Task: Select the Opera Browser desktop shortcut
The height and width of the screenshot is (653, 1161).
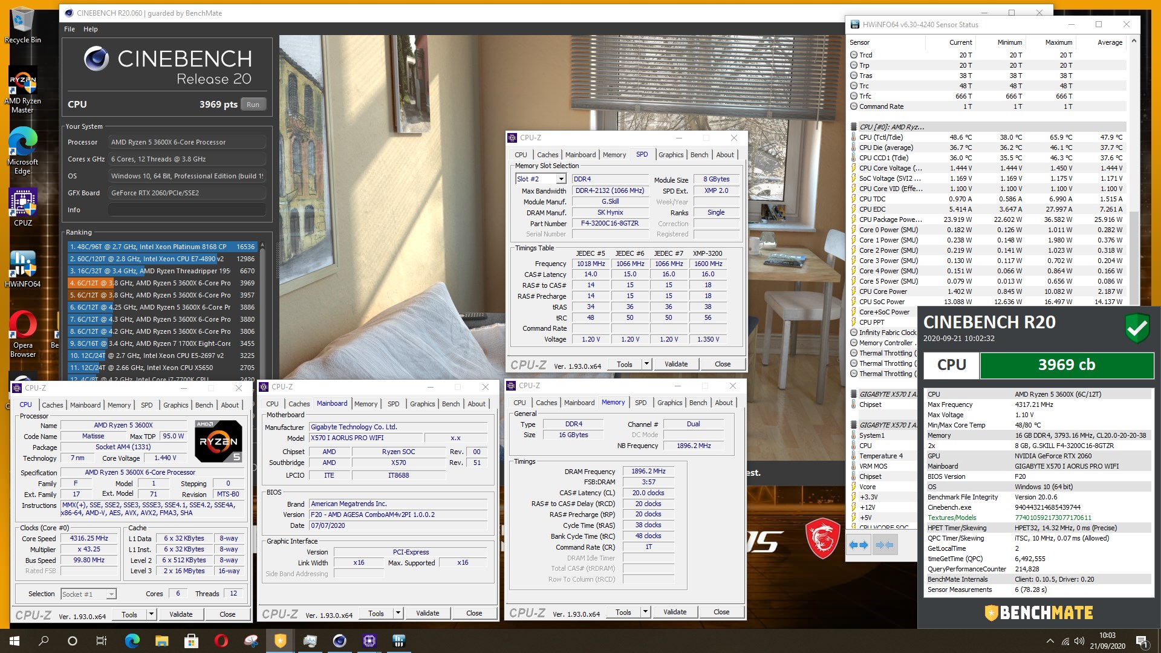Action: tap(22, 334)
